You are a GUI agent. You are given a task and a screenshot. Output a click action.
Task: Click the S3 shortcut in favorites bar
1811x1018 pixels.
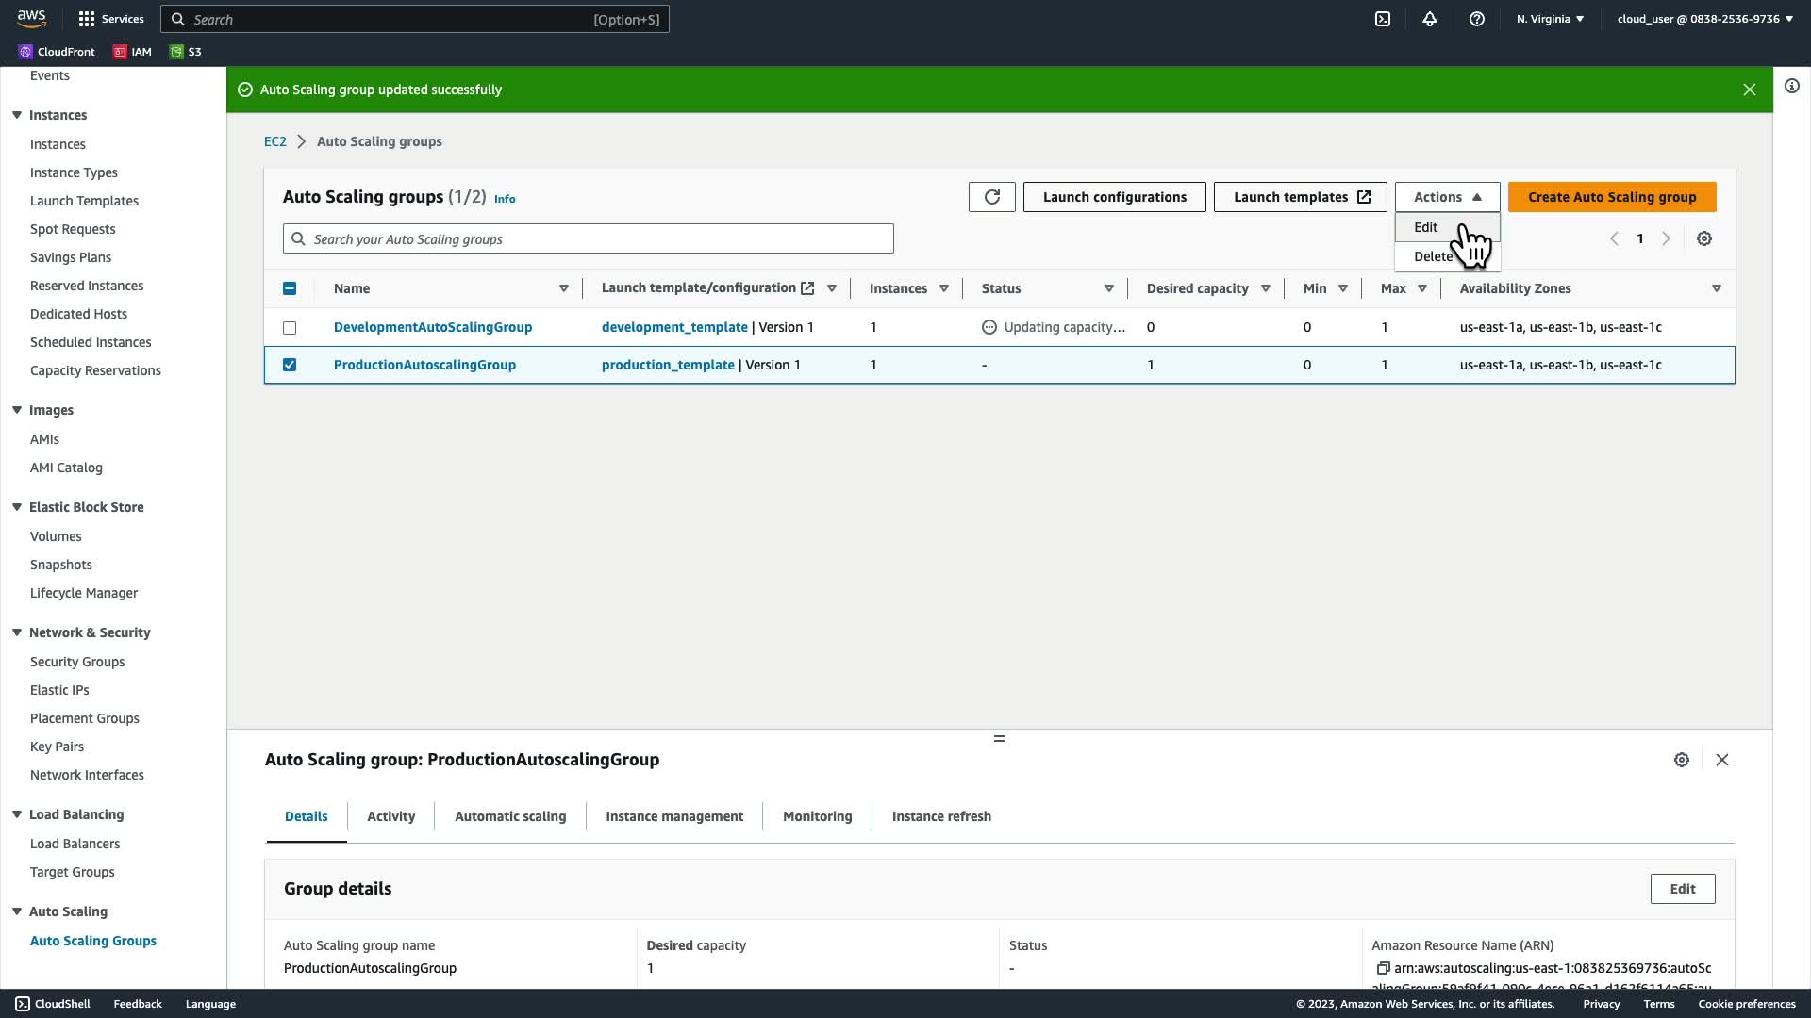[186, 52]
